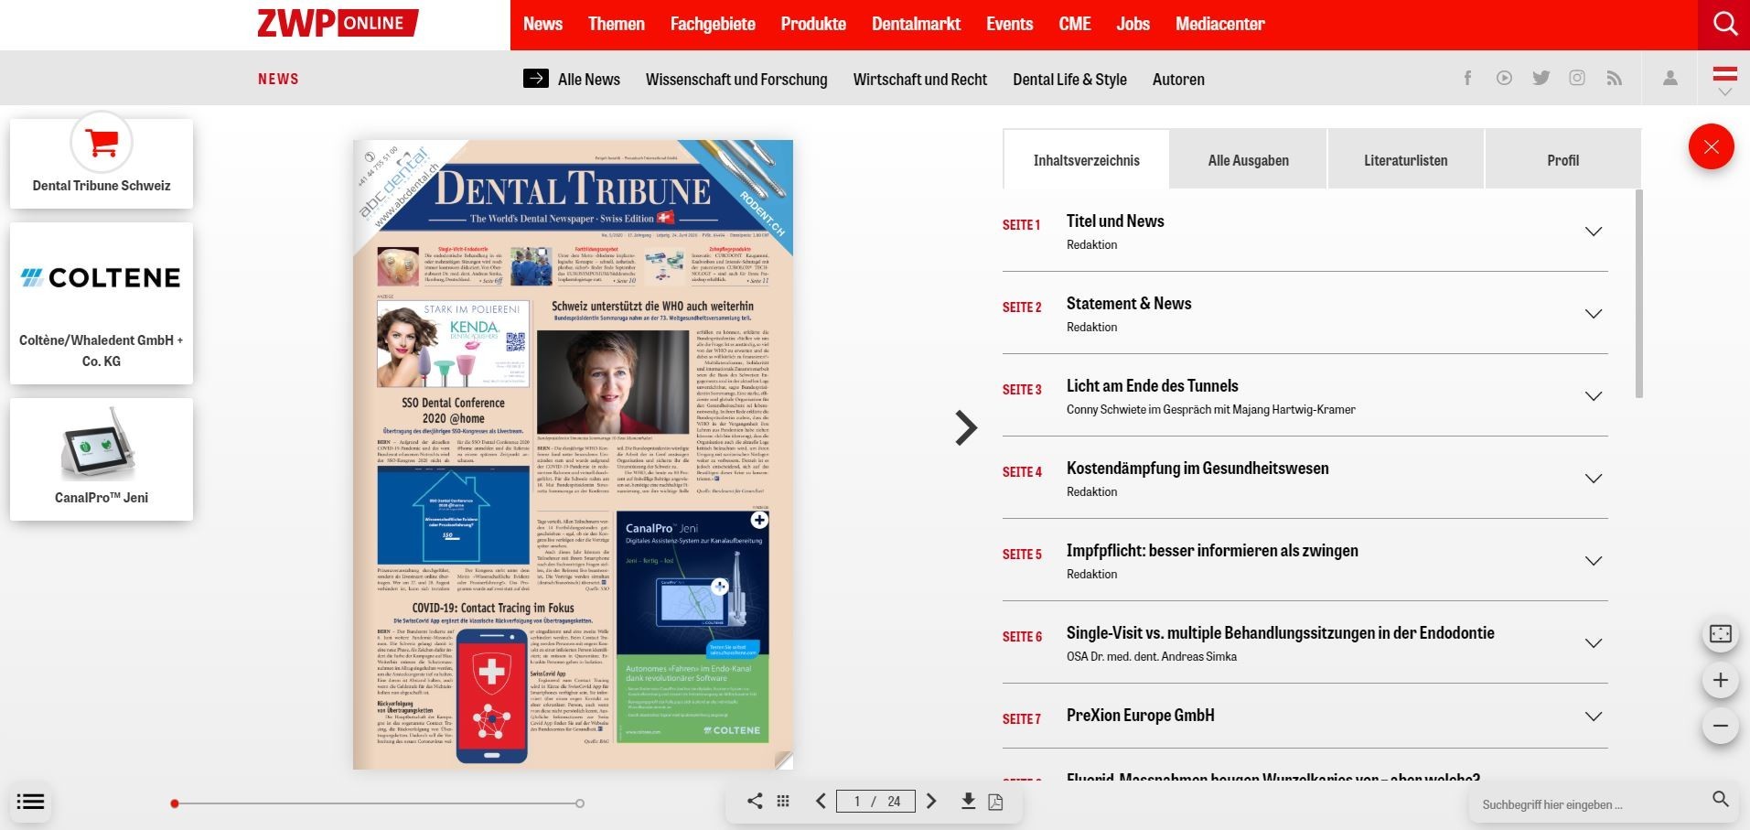Click the page number input field

(x=876, y=802)
